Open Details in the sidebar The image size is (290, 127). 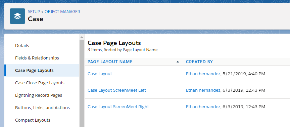point(22,46)
